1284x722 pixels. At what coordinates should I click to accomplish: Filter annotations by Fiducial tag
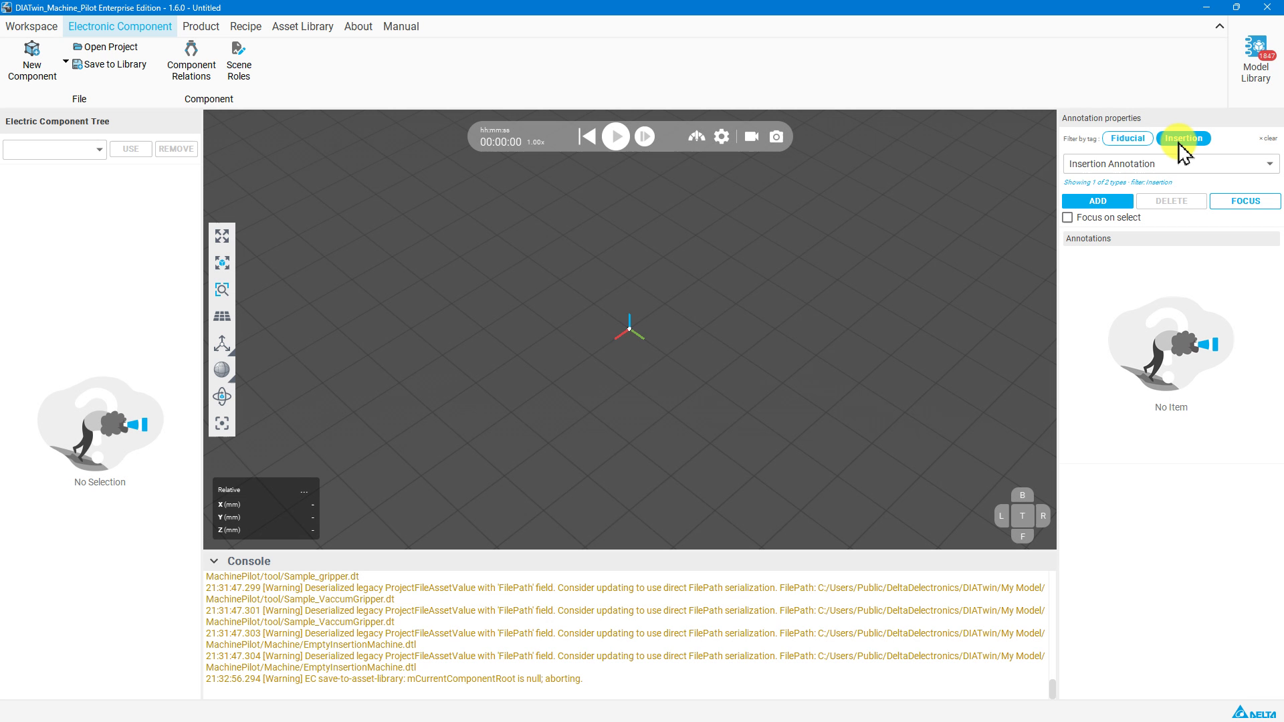click(1128, 138)
